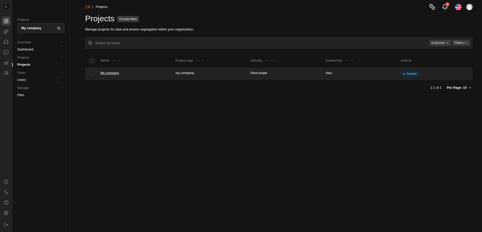Open Files in sidebar

pos(21,95)
